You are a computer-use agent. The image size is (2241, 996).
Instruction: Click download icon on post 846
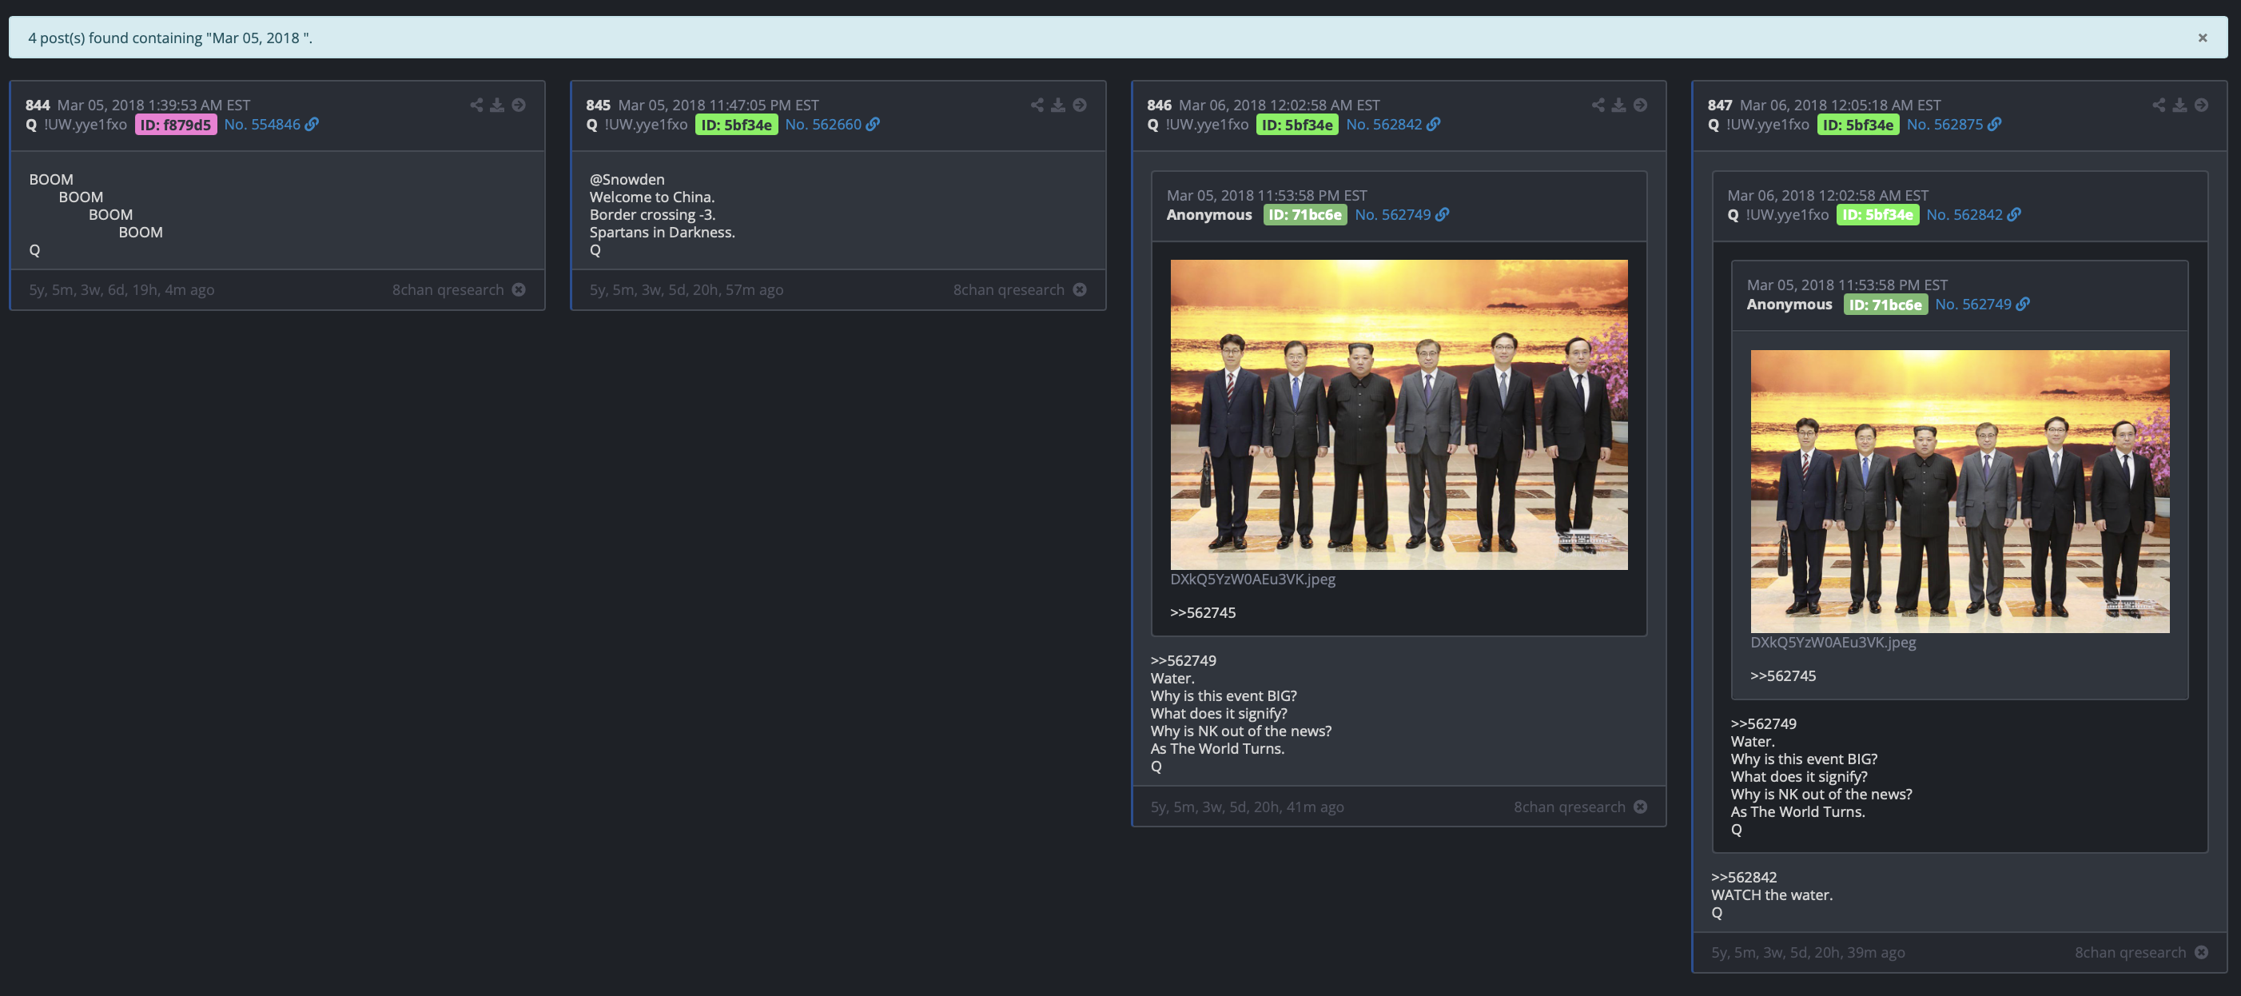[1618, 105]
